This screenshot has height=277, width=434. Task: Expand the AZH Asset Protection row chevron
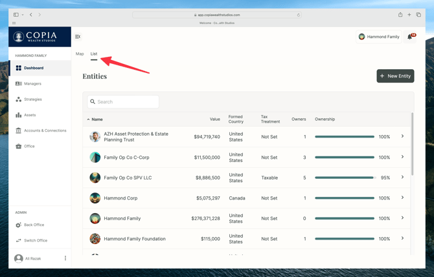pyautogui.click(x=402, y=136)
